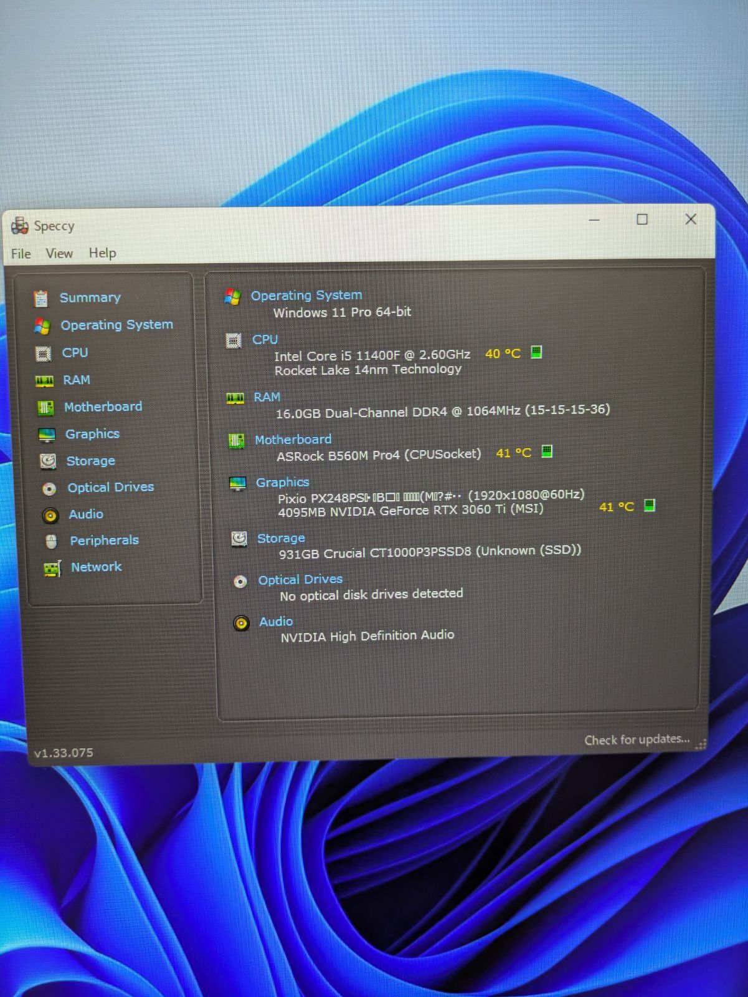Select Graphics label in the sidebar
Screen dimensions: 748x997
coord(92,434)
